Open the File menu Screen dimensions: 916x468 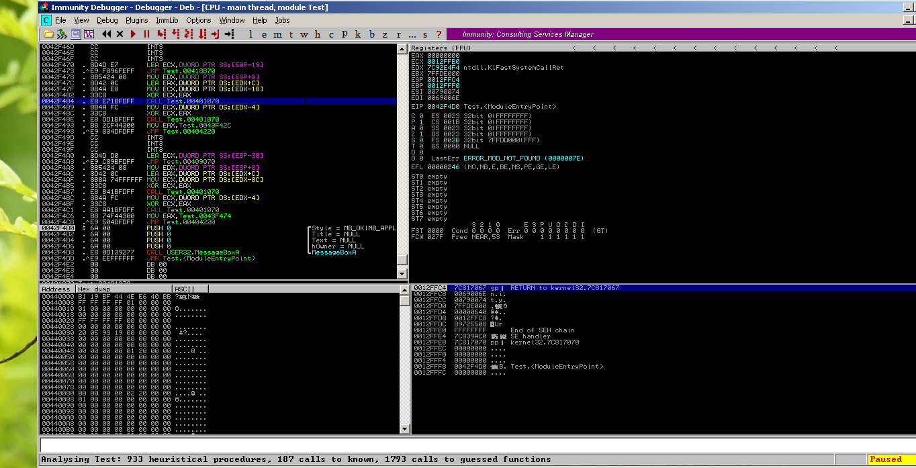coord(60,21)
